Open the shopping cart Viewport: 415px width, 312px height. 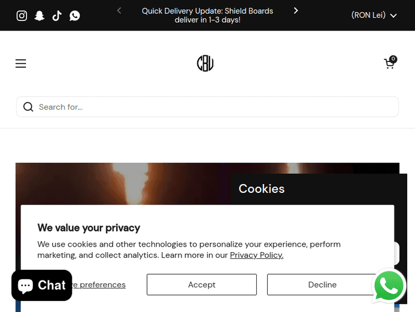pyautogui.click(x=390, y=64)
